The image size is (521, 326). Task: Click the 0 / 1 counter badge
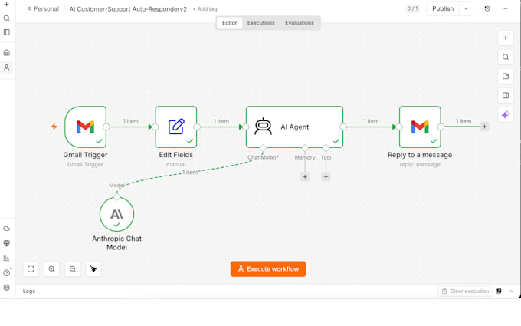coord(413,9)
